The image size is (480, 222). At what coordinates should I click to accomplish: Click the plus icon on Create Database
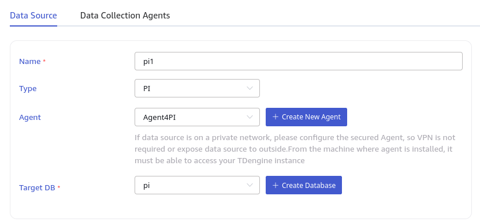(275, 185)
